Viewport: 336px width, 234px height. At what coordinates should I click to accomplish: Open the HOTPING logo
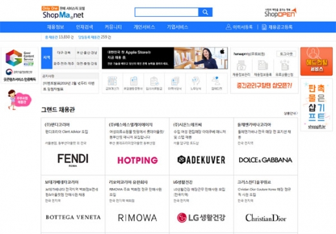(x=138, y=161)
